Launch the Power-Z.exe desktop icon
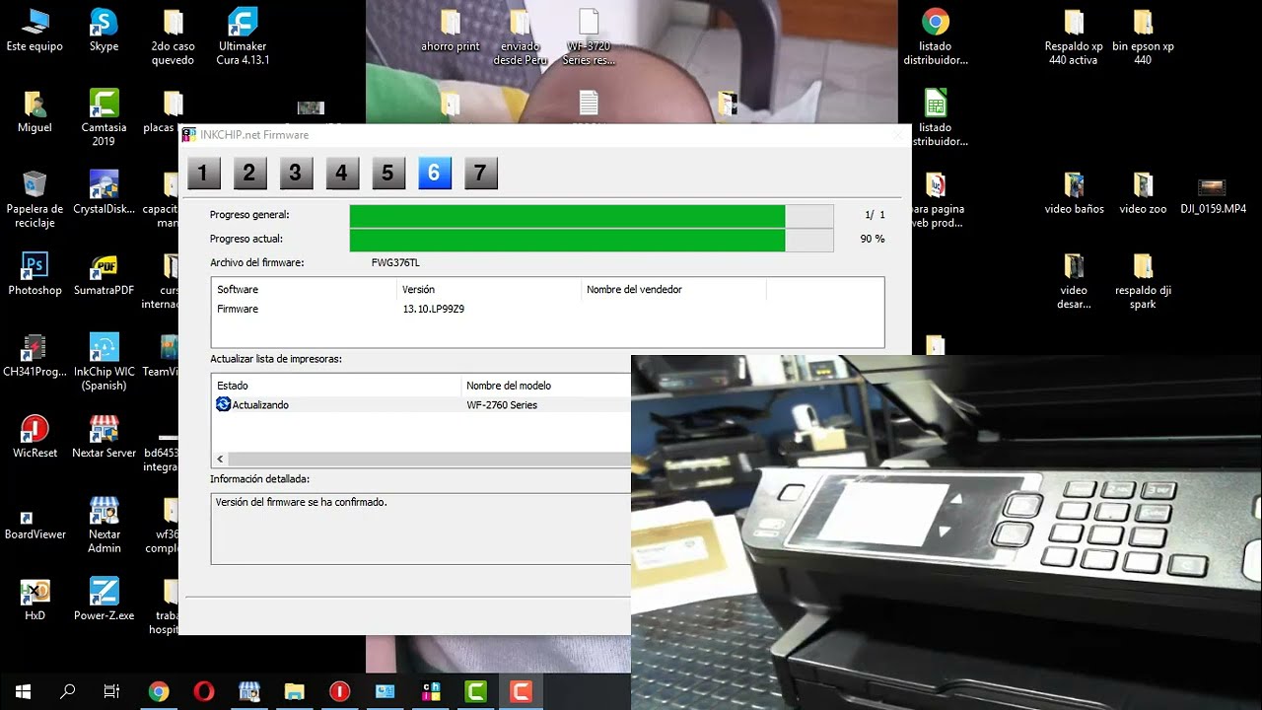The height and width of the screenshot is (710, 1262). tap(104, 600)
